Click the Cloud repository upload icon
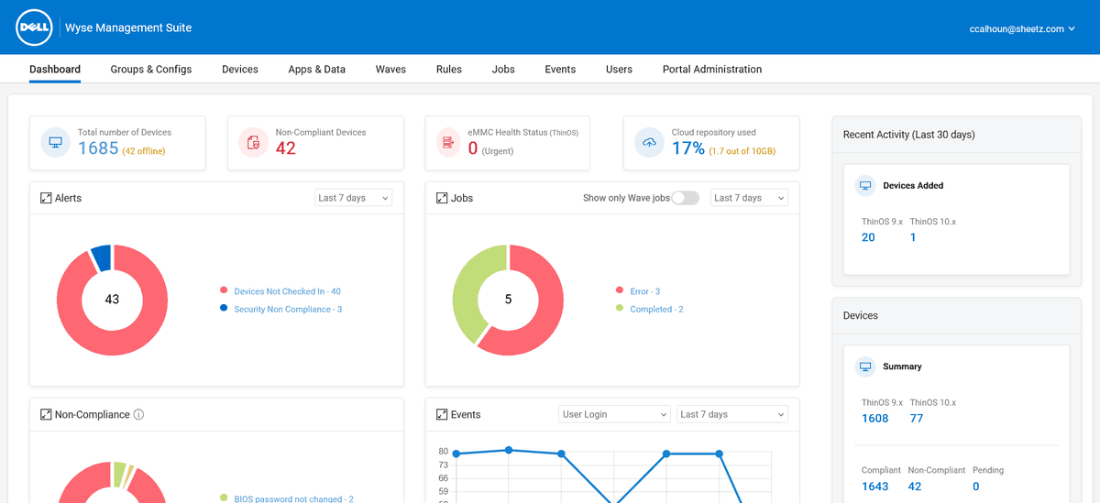The height and width of the screenshot is (503, 1100). 649,143
